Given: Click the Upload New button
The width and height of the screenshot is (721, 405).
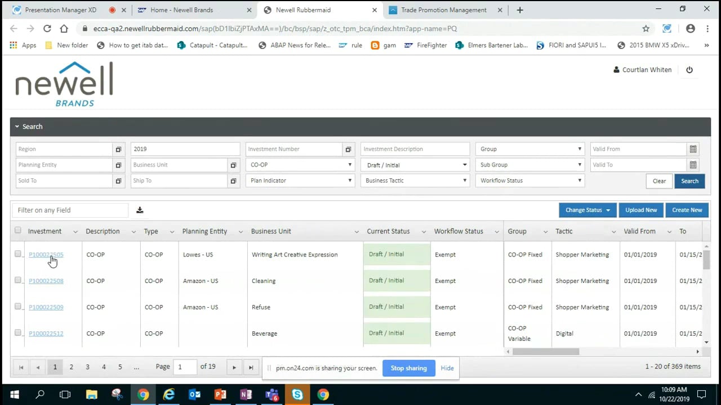Looking at the screenshot, I should click(641, 210).
